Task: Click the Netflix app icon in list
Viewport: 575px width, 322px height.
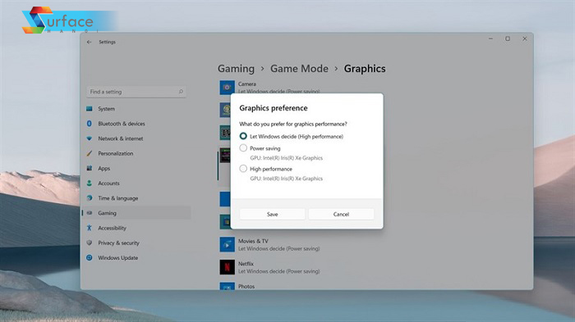Action: click(x=227, y=267)
